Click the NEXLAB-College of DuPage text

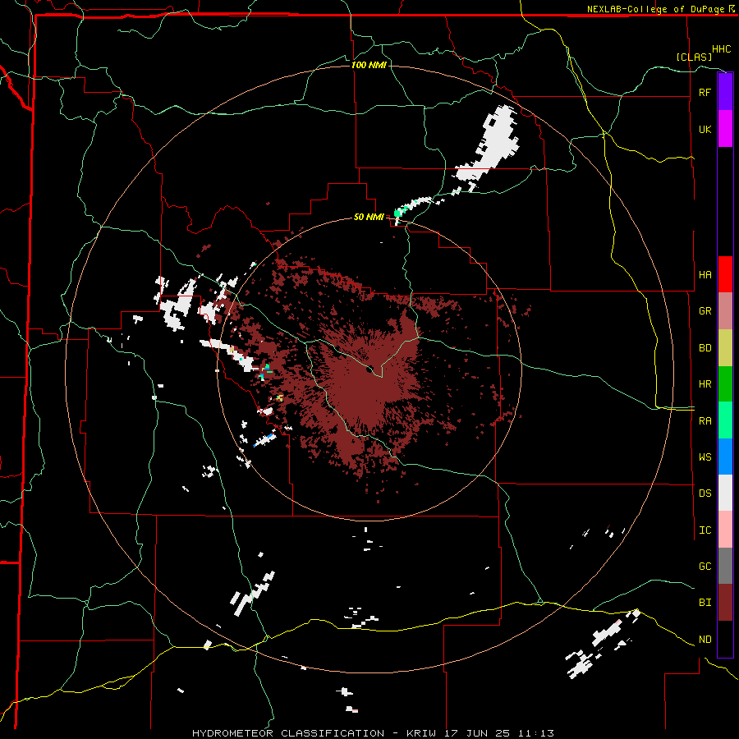[x=655, y=9]
